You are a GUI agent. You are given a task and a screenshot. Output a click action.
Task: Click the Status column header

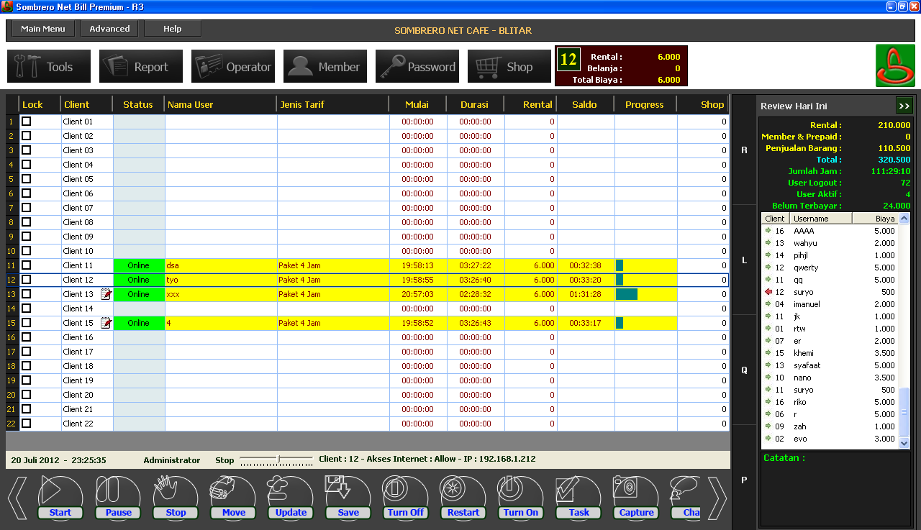(138, 104)
